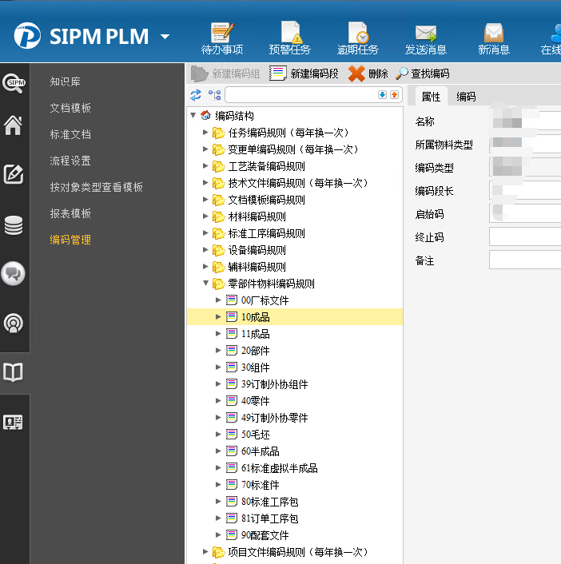The height and width of the screenshot is (564, 561).
Task: Open 逾期任务 overdue tasks
Action: [357, 34]
